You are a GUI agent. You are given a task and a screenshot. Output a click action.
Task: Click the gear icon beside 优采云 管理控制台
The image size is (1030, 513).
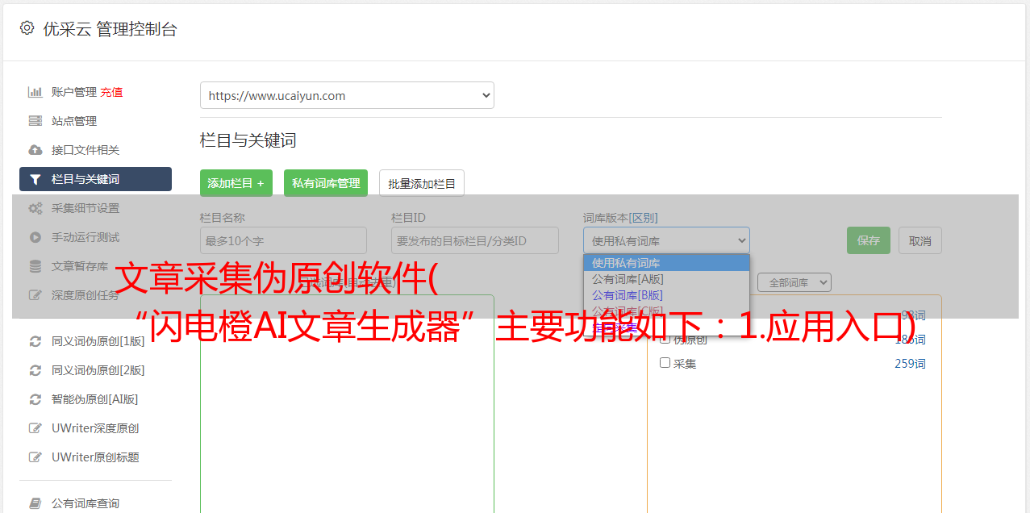pos(27,28)
